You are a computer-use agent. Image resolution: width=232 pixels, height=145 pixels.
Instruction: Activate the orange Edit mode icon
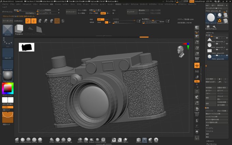(28, 21)
